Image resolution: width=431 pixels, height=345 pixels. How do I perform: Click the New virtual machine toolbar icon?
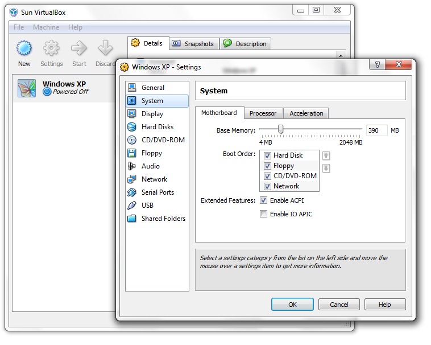click(24, 48)
